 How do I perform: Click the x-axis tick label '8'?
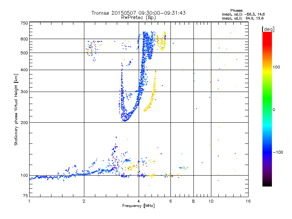193,201
